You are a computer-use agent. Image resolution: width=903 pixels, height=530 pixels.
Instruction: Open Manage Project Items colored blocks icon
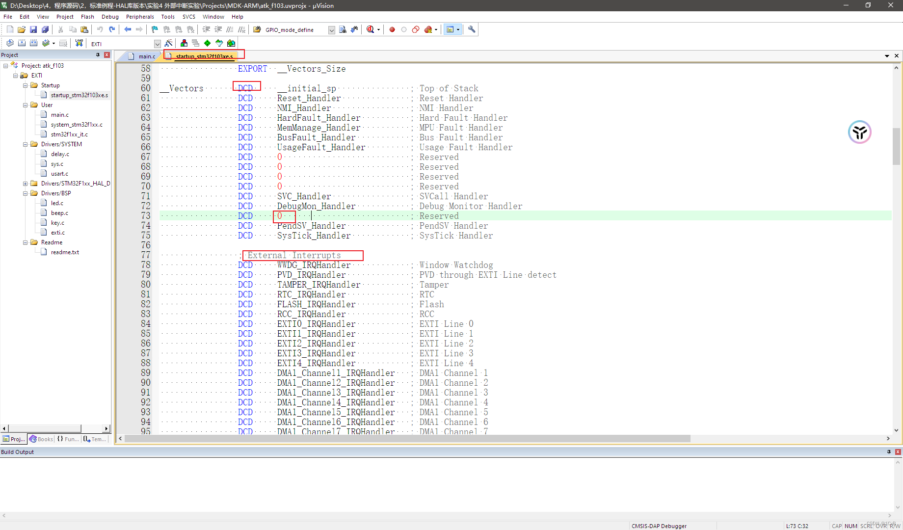pos(184,43)
